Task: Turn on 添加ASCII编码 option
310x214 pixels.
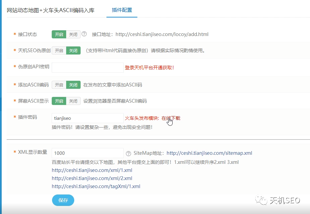Action: (x=59, y=85)
